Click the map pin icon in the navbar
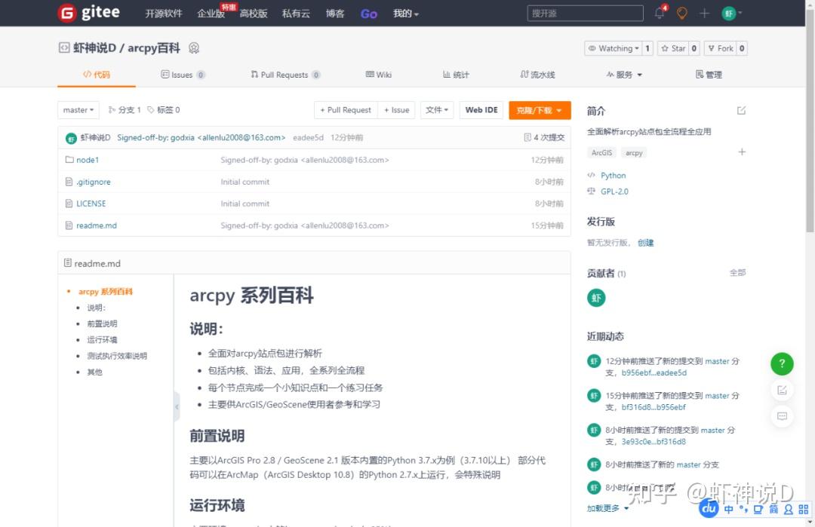The width and height of the screenshot is (815, 527). click(681, 13)
